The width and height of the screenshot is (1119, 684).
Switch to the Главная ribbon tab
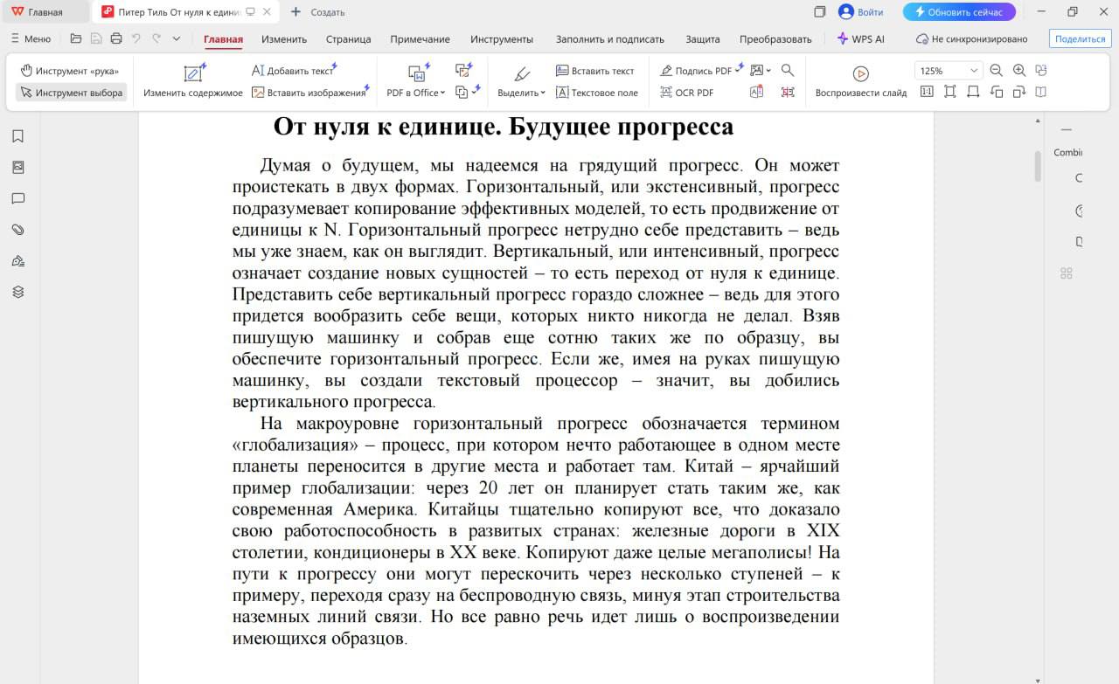tap(223, 38)
